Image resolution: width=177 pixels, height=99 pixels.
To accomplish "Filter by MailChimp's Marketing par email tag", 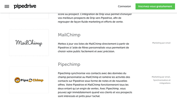I will 161,43.
